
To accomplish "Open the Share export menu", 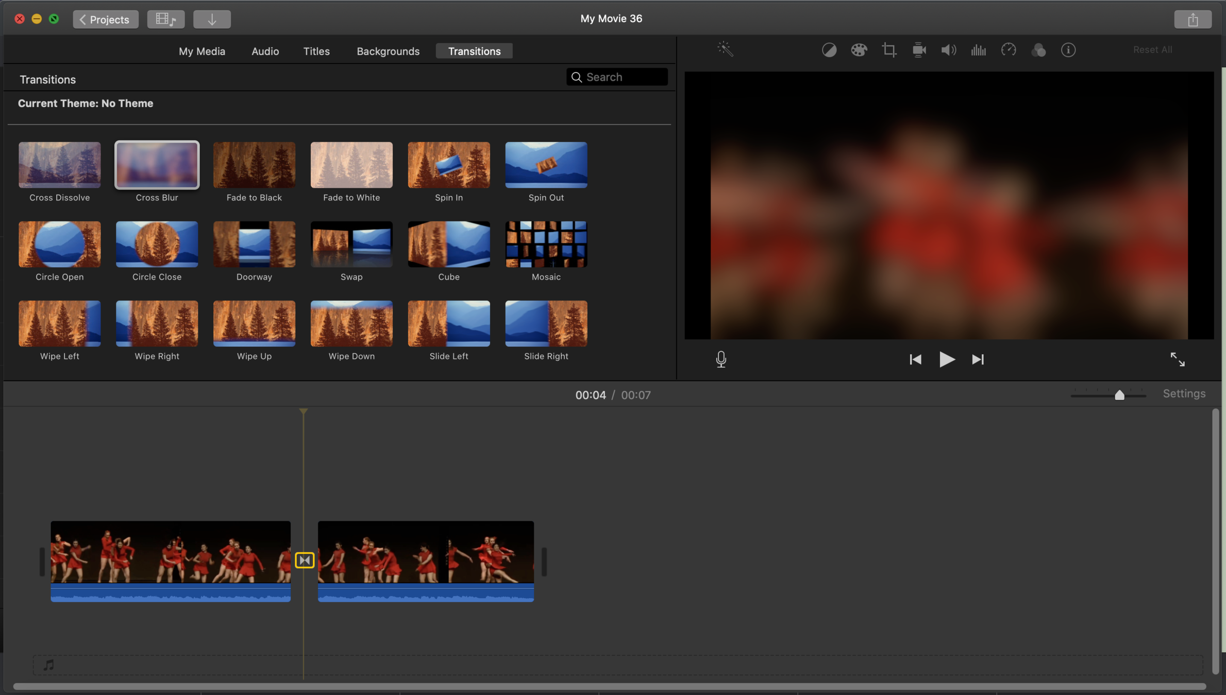I will pos(1193,19).
